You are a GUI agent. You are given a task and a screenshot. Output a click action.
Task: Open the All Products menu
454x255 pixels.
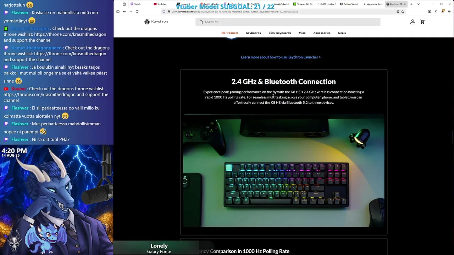pyautogui.click(x=230, y=33)
